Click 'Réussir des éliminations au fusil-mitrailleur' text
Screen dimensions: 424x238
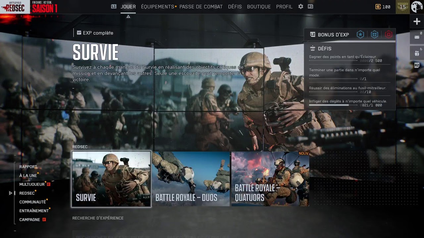(347, 88)
